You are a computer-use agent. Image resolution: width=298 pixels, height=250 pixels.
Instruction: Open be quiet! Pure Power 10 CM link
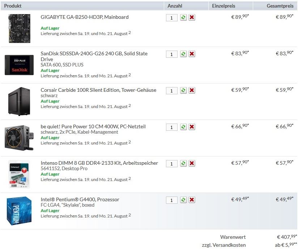(x=93, y=126)
